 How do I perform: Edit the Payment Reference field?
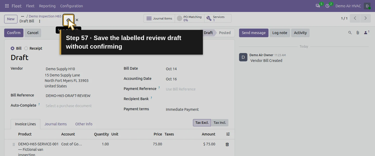tap(197, 89)
